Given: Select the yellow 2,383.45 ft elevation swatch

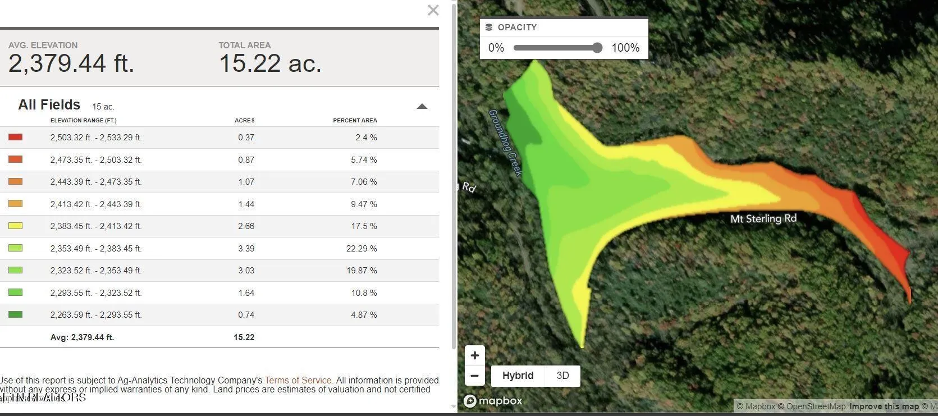Looking at the screenshot, I should click(x=16, y=226).
